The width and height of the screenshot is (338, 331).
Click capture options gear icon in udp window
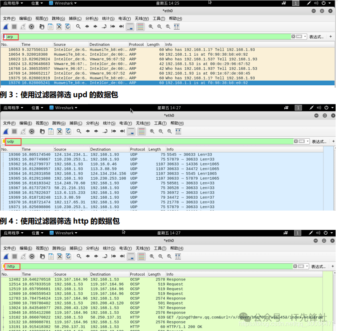(x=32, y=132)
